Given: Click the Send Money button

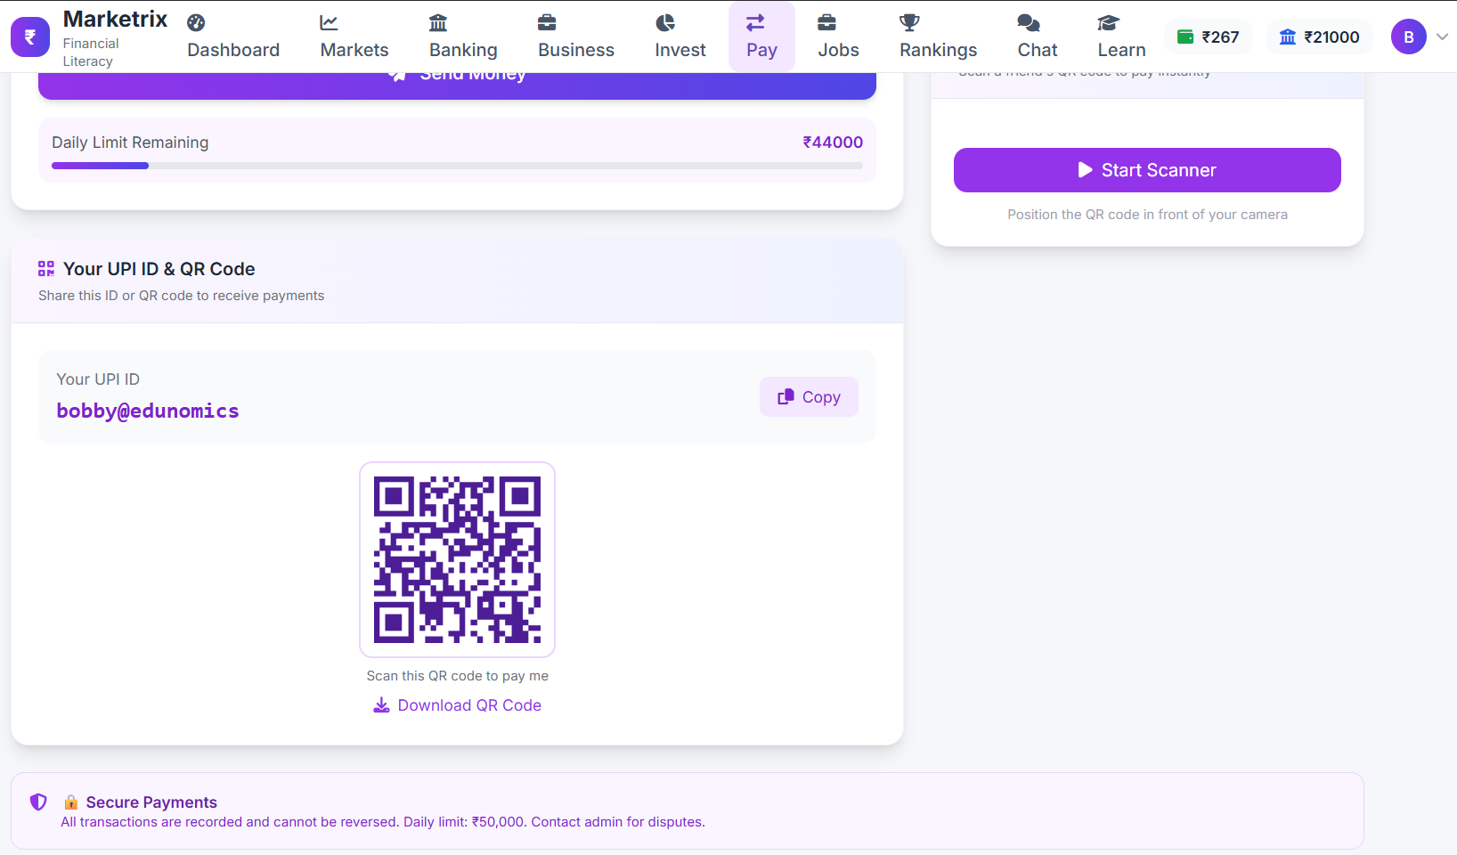Looking at the screenshot, I should click(457, 85).
